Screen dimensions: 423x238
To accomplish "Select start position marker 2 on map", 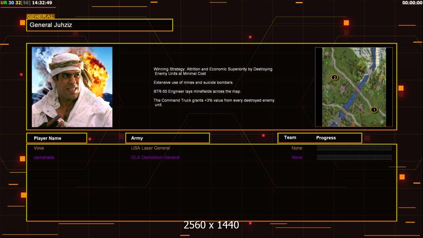I will 335,77.
